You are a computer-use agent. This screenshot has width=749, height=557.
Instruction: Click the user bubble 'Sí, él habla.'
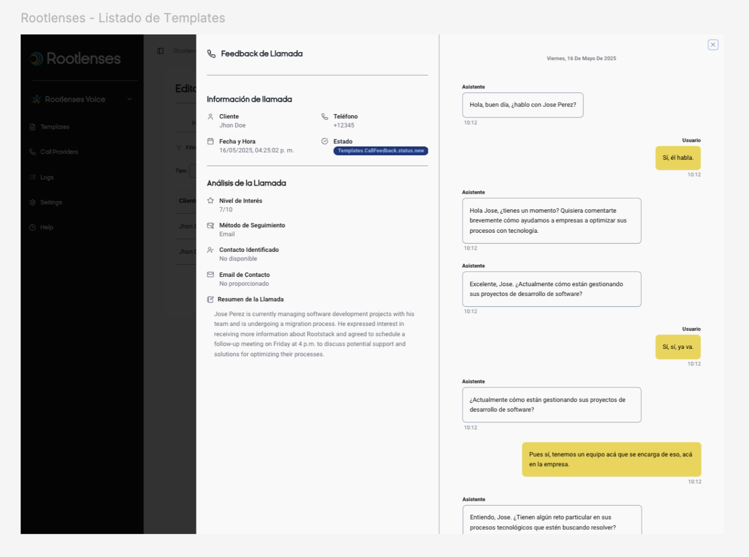coord(678,158)
